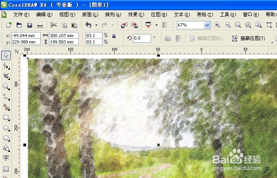Cut selection with scissors icon

53,25
